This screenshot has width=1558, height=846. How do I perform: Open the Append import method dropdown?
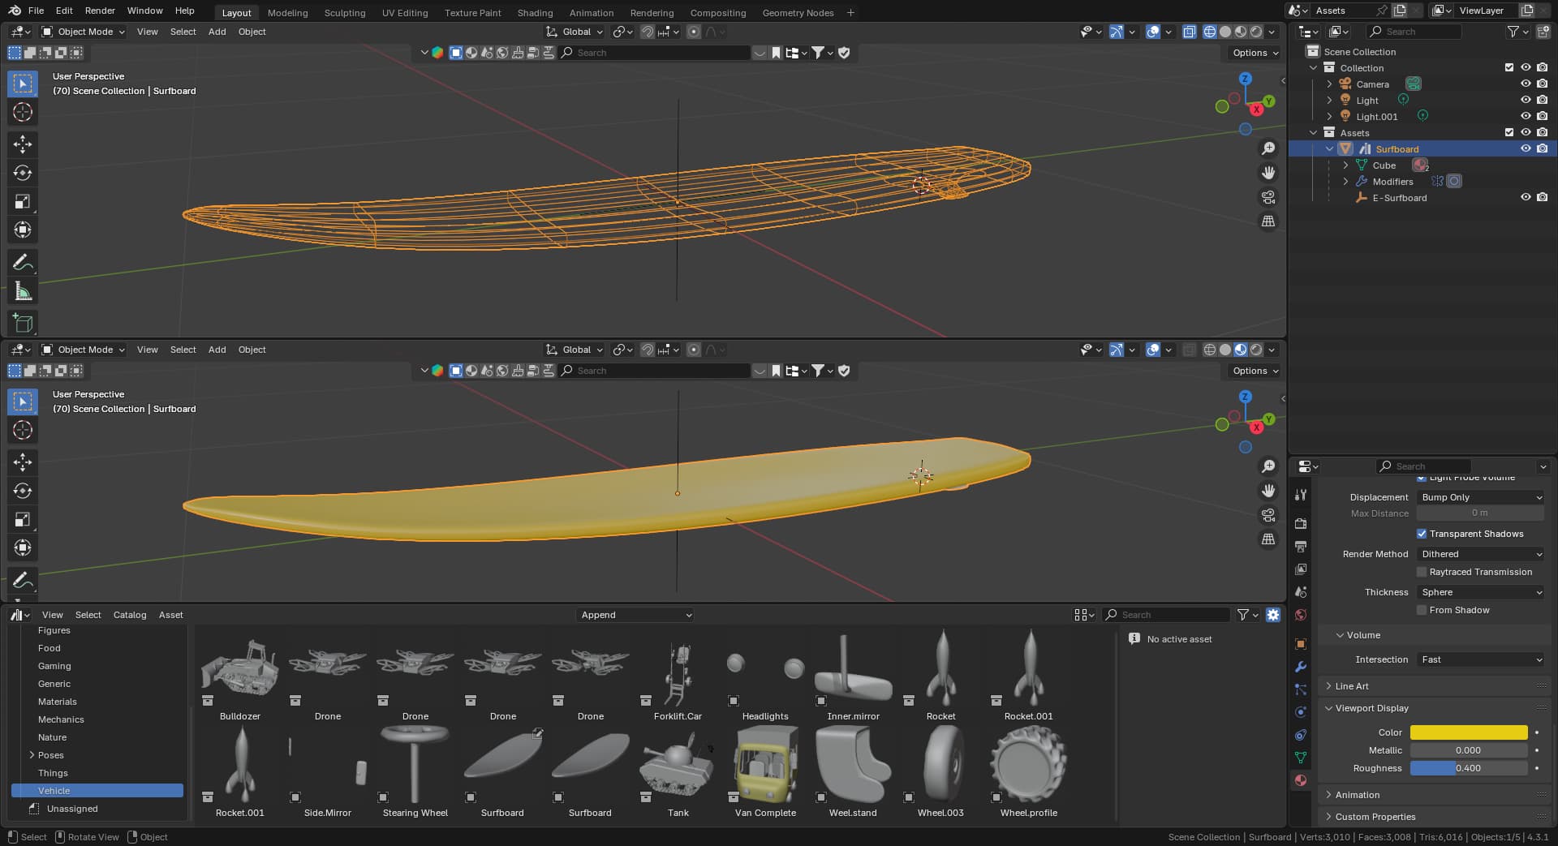[635, 615]
